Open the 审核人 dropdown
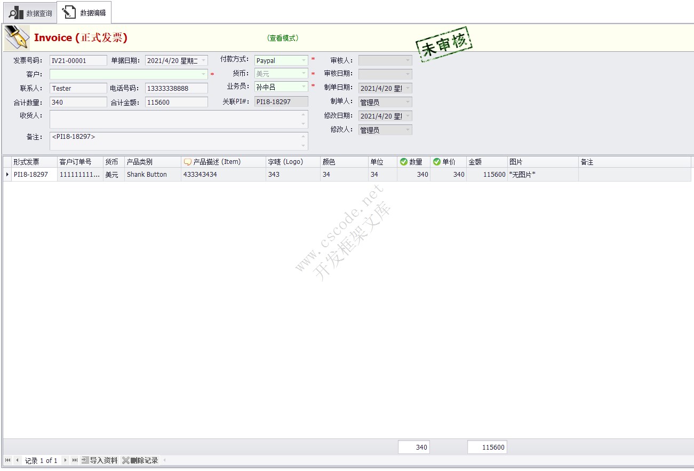This screenshot has width=694, height=471. pyautogui.click(x=408, y=61)
